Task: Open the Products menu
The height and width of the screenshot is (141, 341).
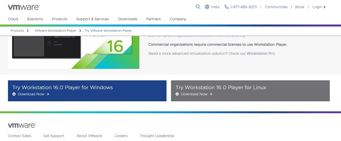Action: click(x=60, y=19)
